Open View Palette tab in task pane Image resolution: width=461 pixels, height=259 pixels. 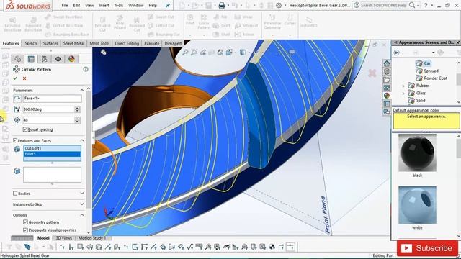[x=387, y=88]
